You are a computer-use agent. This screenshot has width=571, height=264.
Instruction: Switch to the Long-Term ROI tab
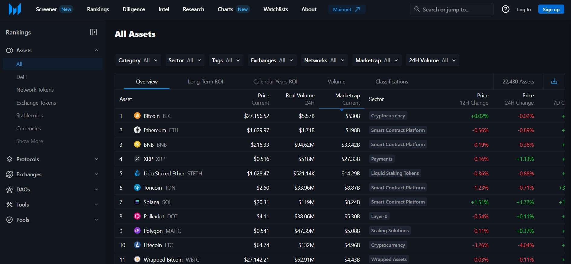pyautogui.click(x=205, y=82)
